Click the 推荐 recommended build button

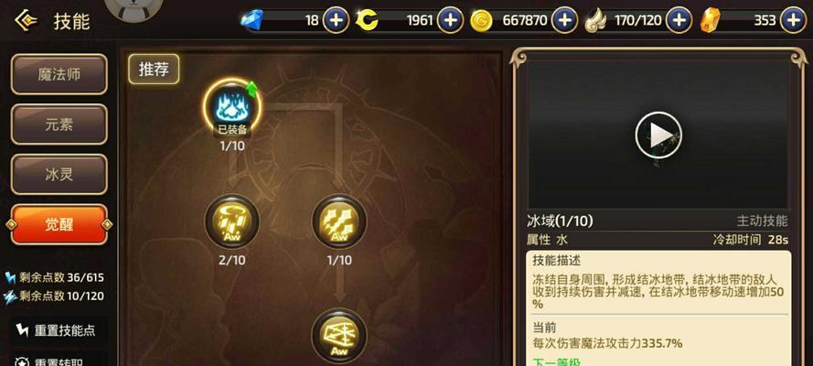[x=154, y=69]
